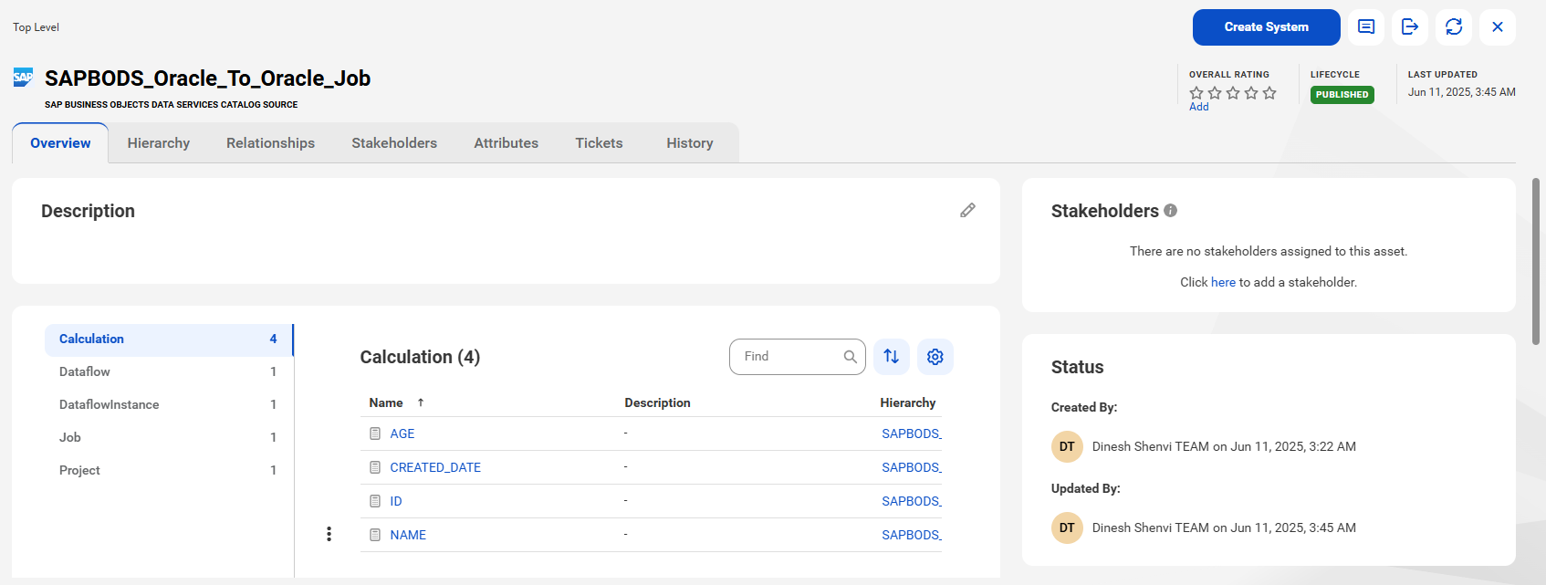Open SAPBODS hierarchy link in ID row
Screen dimensions: 1546x585
(x=912, y=501)
